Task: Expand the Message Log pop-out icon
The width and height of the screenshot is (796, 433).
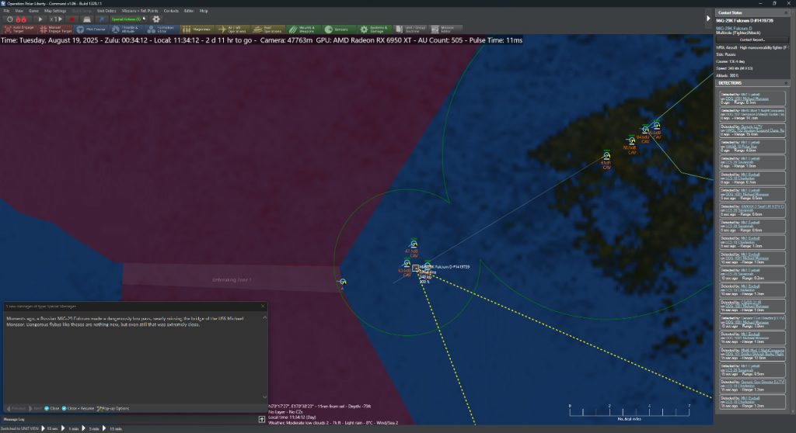Action: pos(262,419)
